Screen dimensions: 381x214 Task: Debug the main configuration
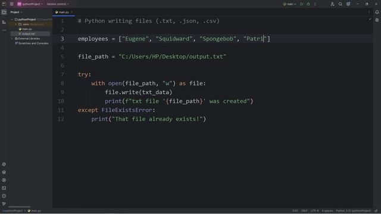(x=308, y=4)
